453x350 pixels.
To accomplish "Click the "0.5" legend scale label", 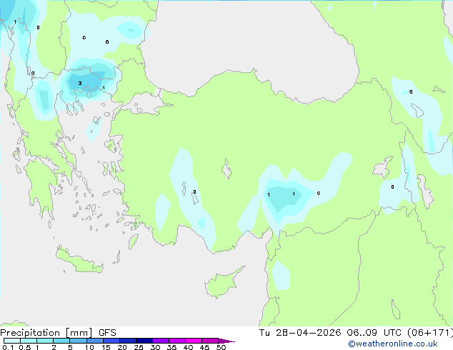I will pyautogui.click(x=25, y=347).
